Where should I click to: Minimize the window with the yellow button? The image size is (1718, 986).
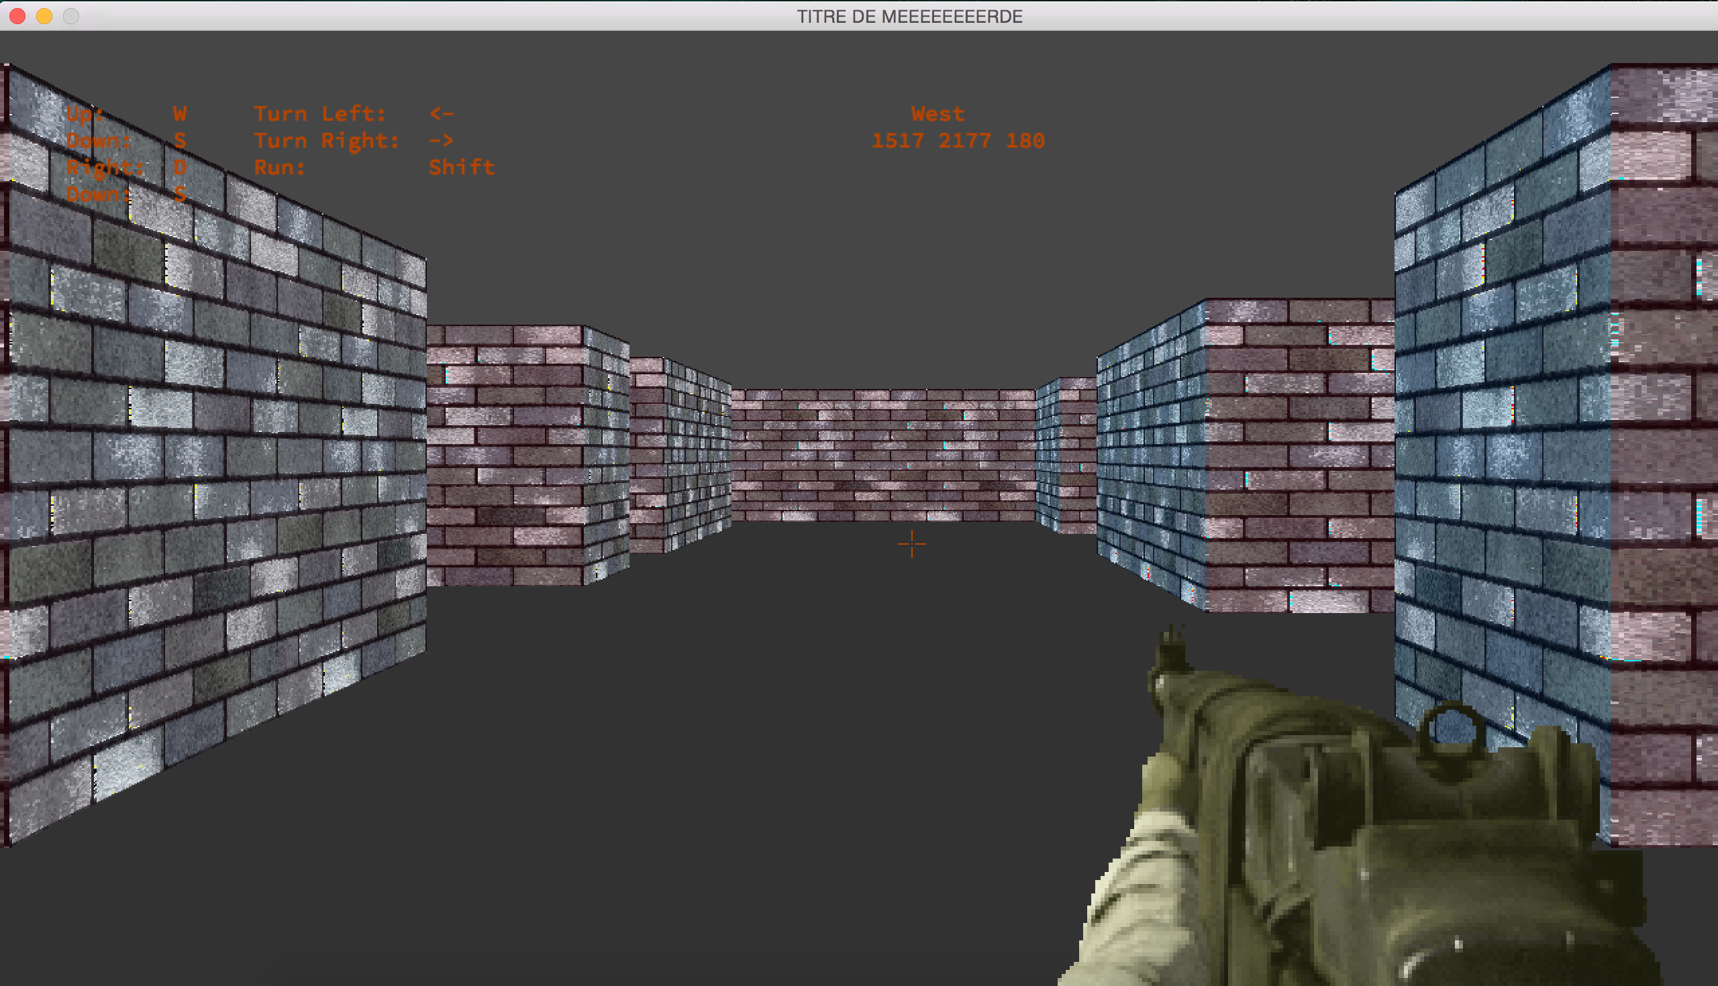click(x=44, y=16)
